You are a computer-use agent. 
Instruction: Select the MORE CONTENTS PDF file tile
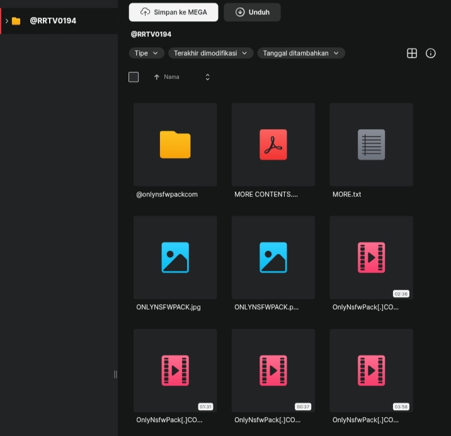pos(273,144)
